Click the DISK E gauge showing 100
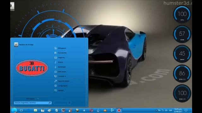This screenshot has width=202, height=113. tap(182, 94)
